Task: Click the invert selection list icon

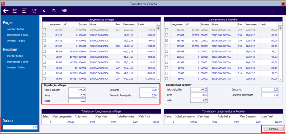Action: point(34,11)
